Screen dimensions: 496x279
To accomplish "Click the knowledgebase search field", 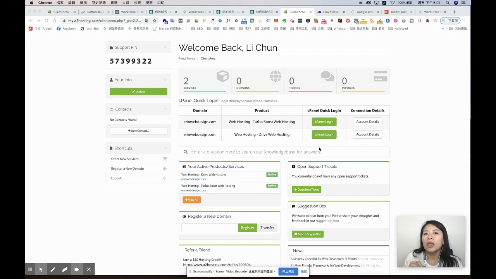I will tap(284, 152).
